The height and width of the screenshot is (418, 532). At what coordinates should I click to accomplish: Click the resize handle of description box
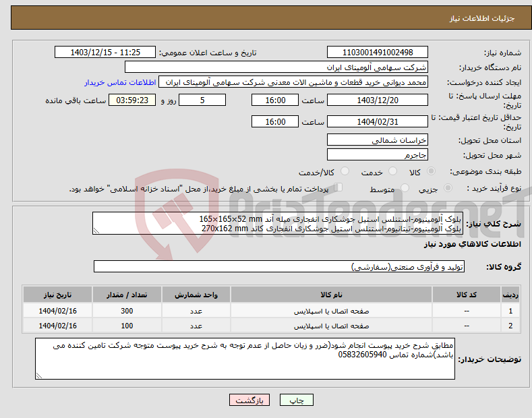pos(96,231)
